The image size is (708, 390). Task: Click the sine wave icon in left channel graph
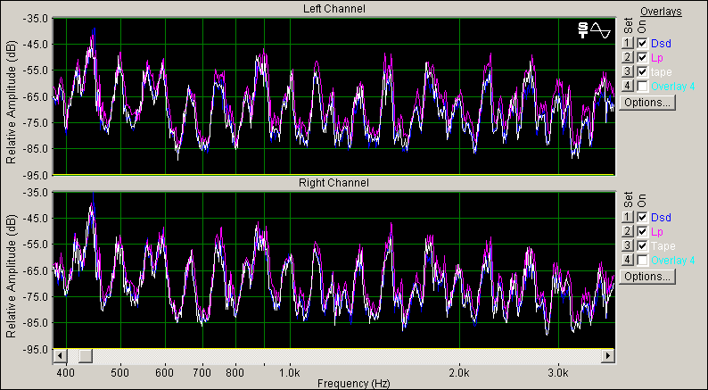[x=600, y=30]
